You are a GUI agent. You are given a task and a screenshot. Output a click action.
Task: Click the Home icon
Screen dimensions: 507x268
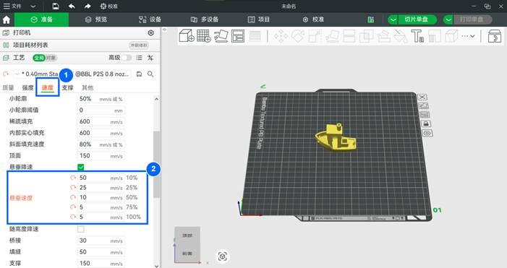coord(7,20)
